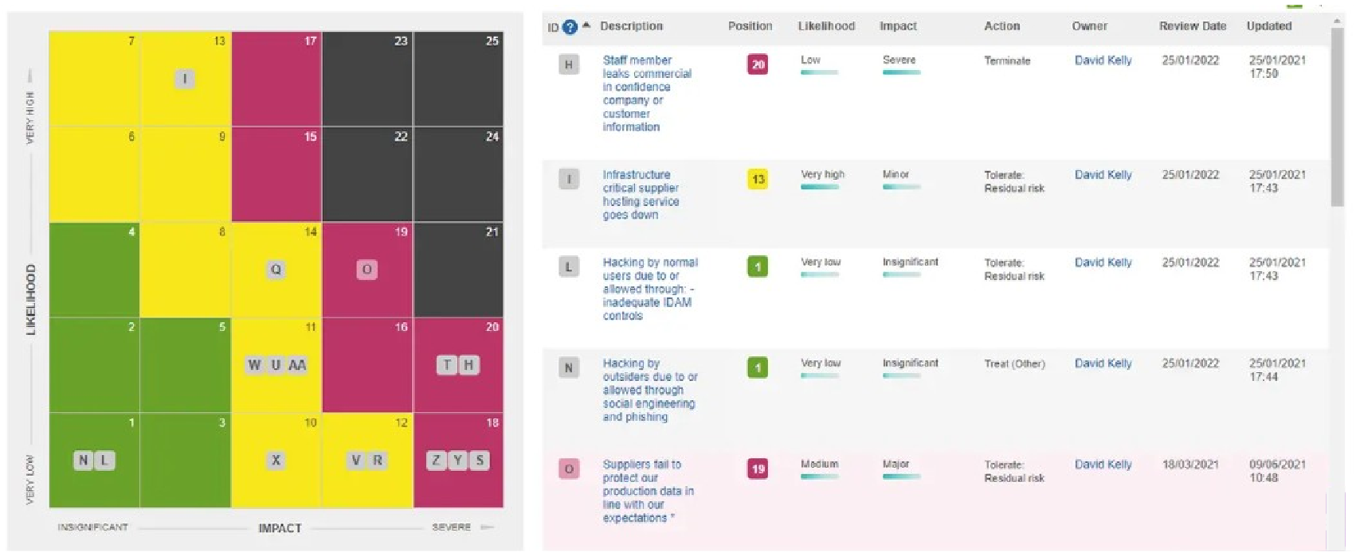This screenshot has width=1356, height=560.
Task: Click risk marker N in cell 1
Action: (84, 461)
